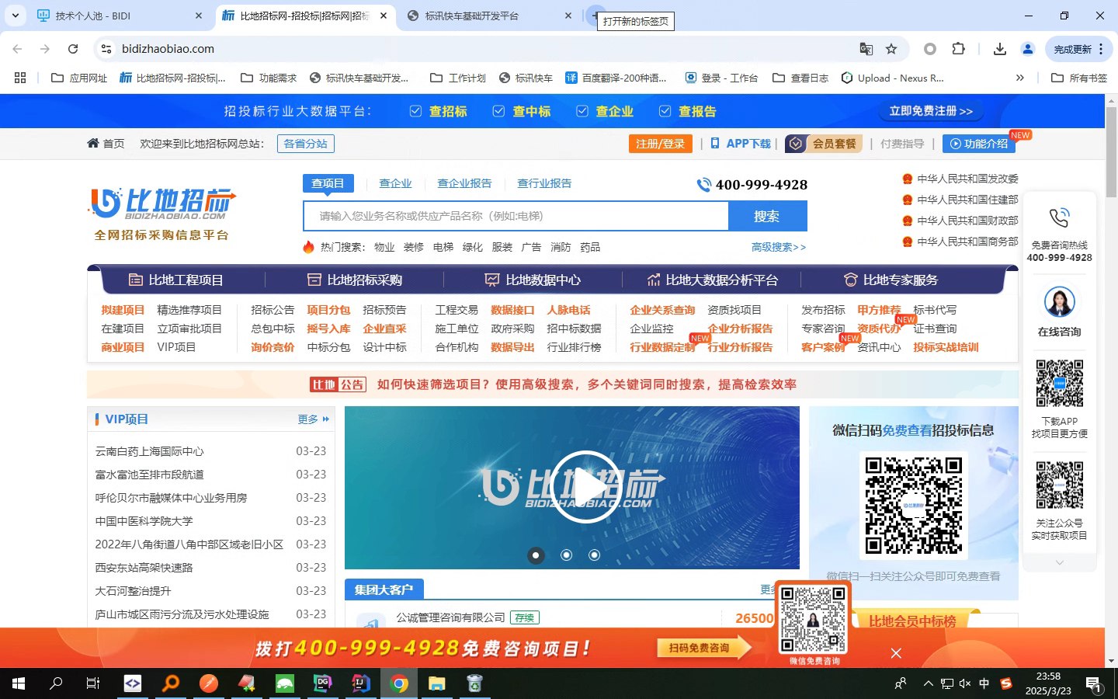This screenshot has height=699, width=1118.
Task: Bookmark this page with the star icon
Action: click(891, 49)
